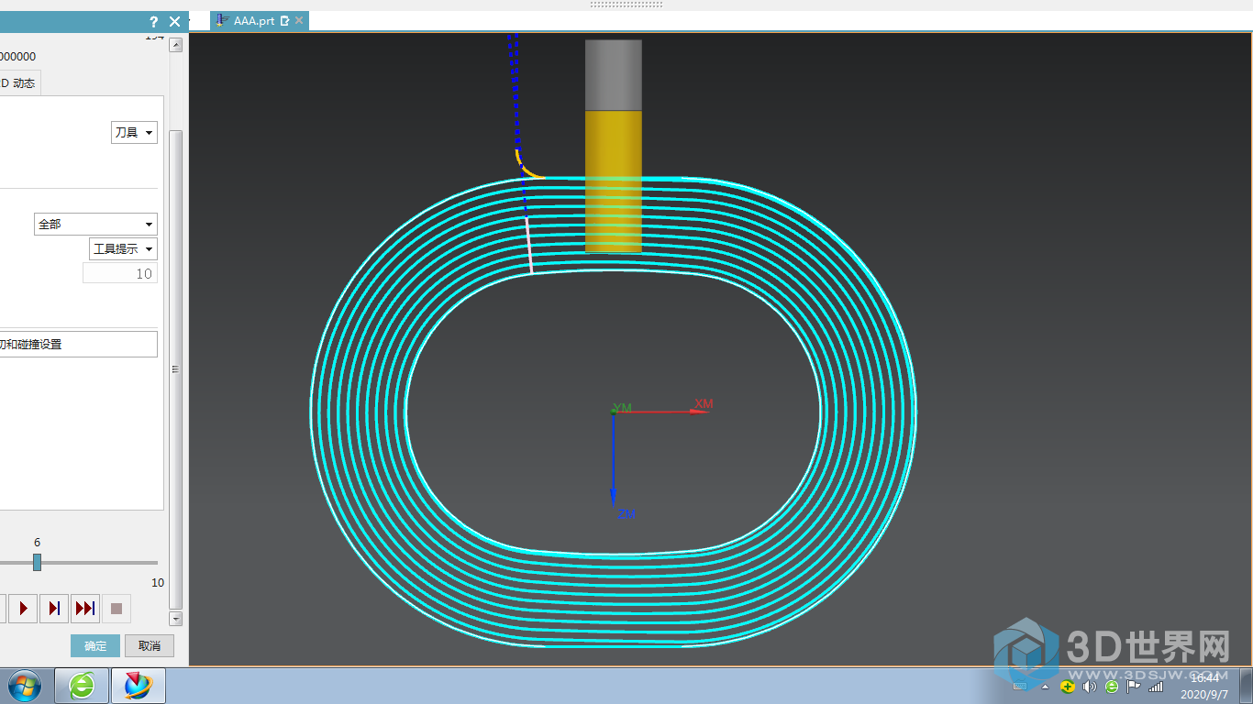Click the input field showing 10

pyautogui.click(x=120, y=273)
